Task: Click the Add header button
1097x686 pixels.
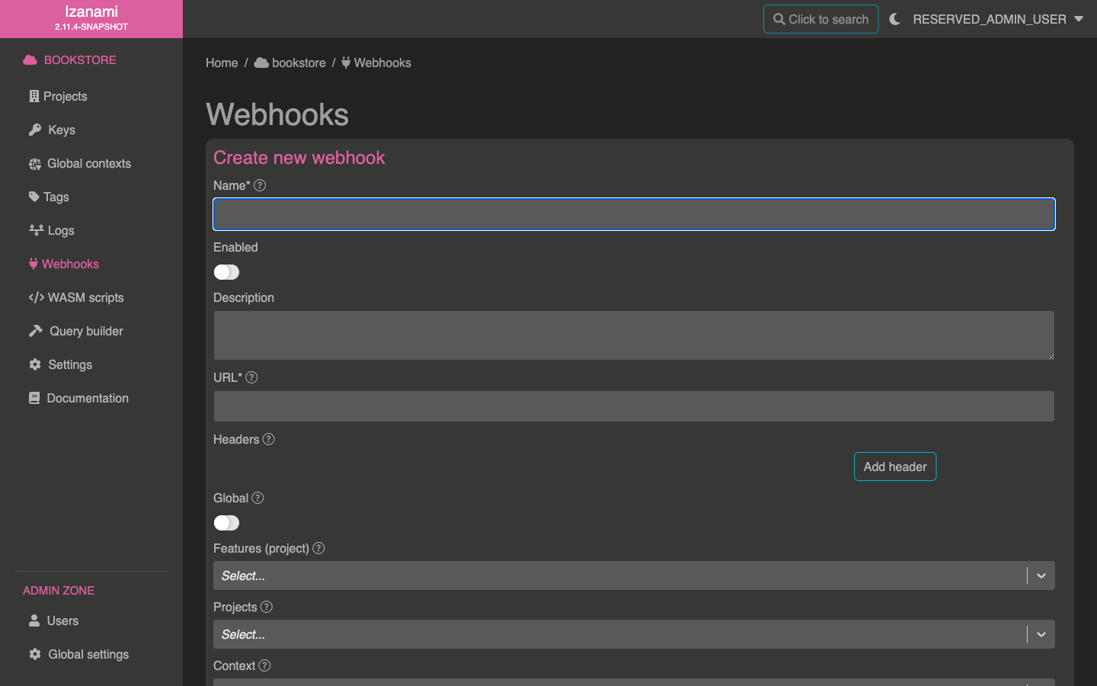Action: click(x=894, y=466)
